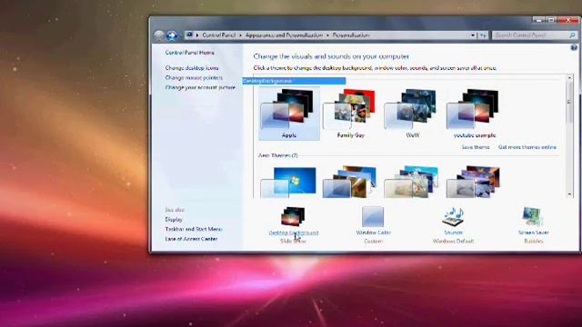Click Save theme link
The height and width of the screenshot is (327, 582).
click(x=476, y=147)
